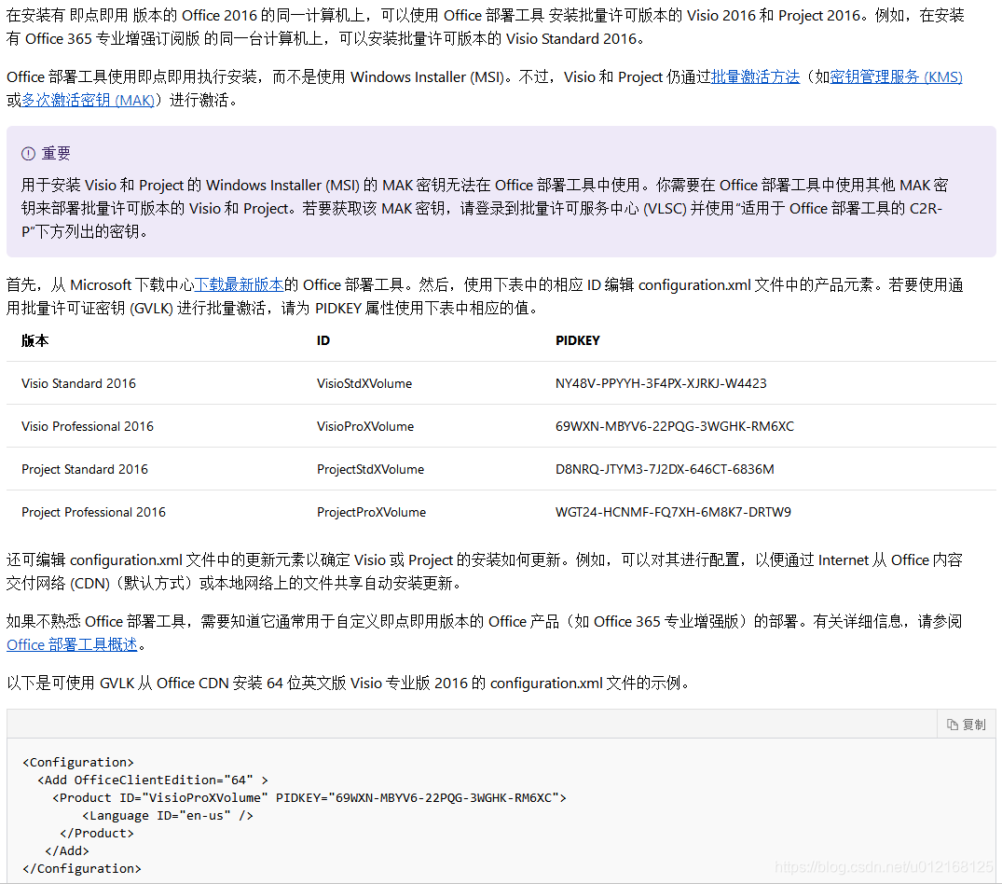Click the Project Standard 2016 cell
The height and width of the screenshot is (884, 1002).
coord(85,469)
